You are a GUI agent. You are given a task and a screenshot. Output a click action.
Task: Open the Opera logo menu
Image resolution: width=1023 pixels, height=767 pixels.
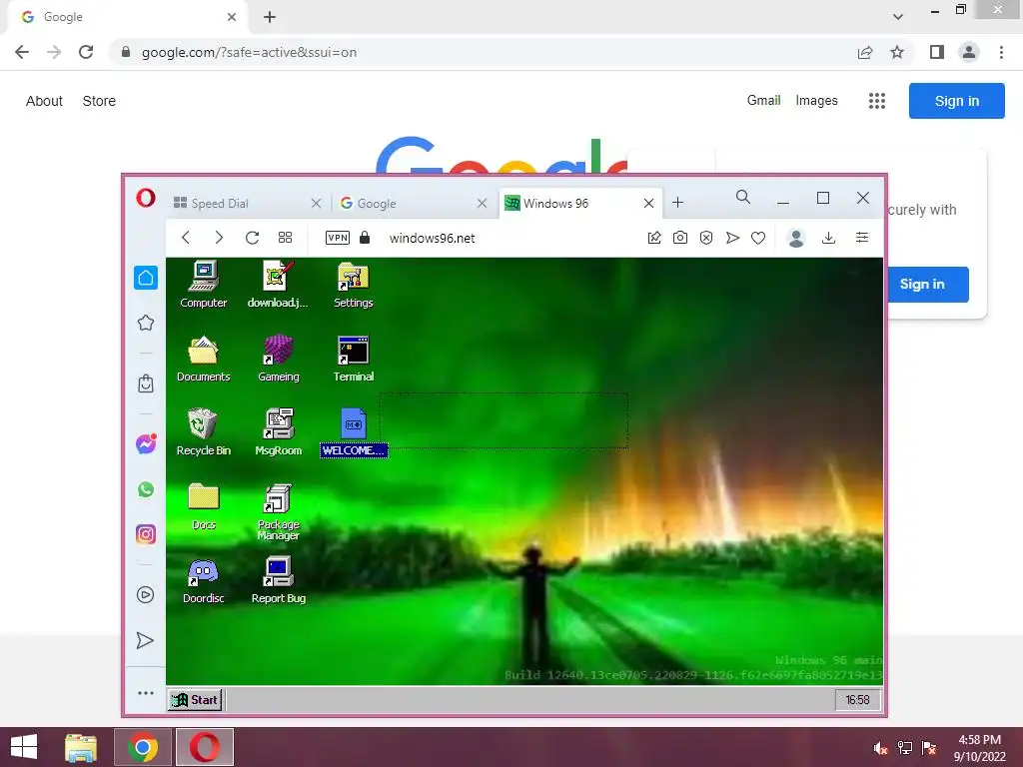[146, 198]
